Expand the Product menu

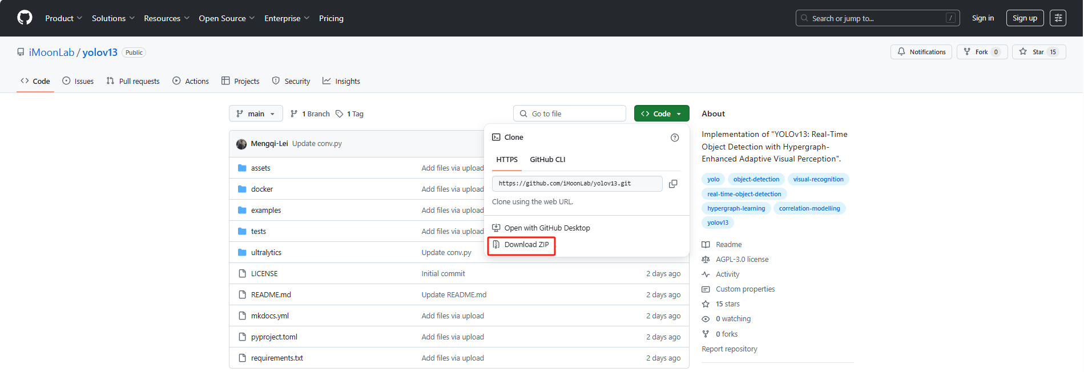(x=63, y=18)
